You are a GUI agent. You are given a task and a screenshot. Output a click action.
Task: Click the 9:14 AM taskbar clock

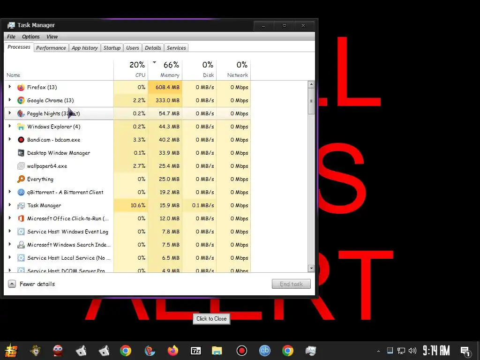(x=436, y=351)
